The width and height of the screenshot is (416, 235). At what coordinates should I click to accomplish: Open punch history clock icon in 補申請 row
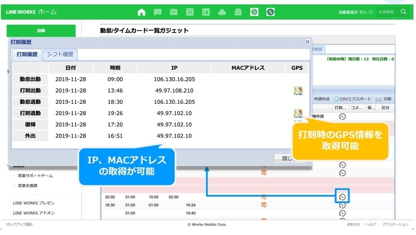tap(342, 116)
